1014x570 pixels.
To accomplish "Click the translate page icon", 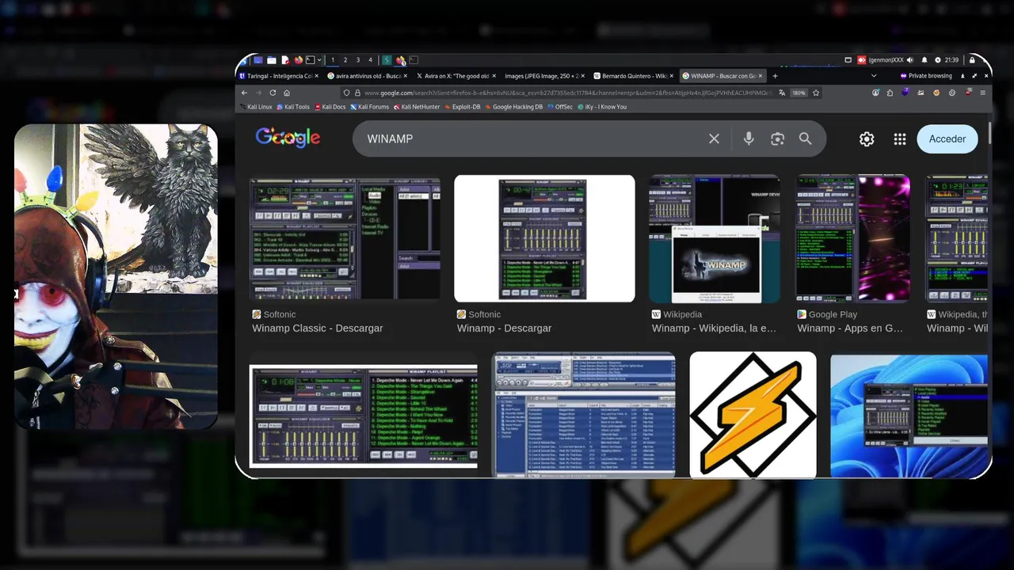I will [782, 93].
